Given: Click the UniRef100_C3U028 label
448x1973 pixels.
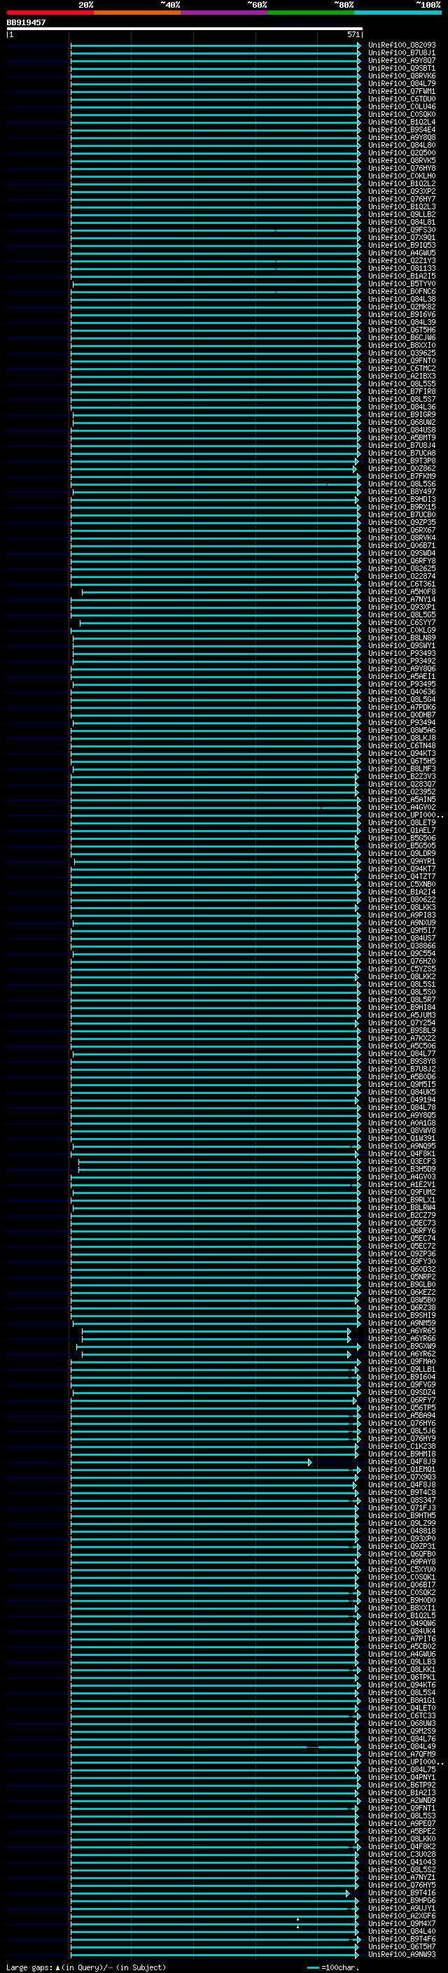Looking at the screenshot, I should 401,1853.
